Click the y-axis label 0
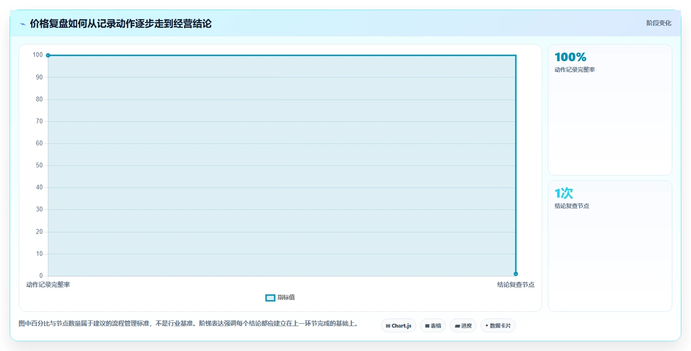This screenshot has height=351, width=691. [x=41, y=276]
